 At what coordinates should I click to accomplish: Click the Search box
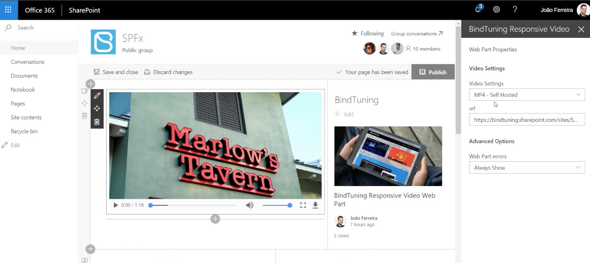click(x=39, y=28)
